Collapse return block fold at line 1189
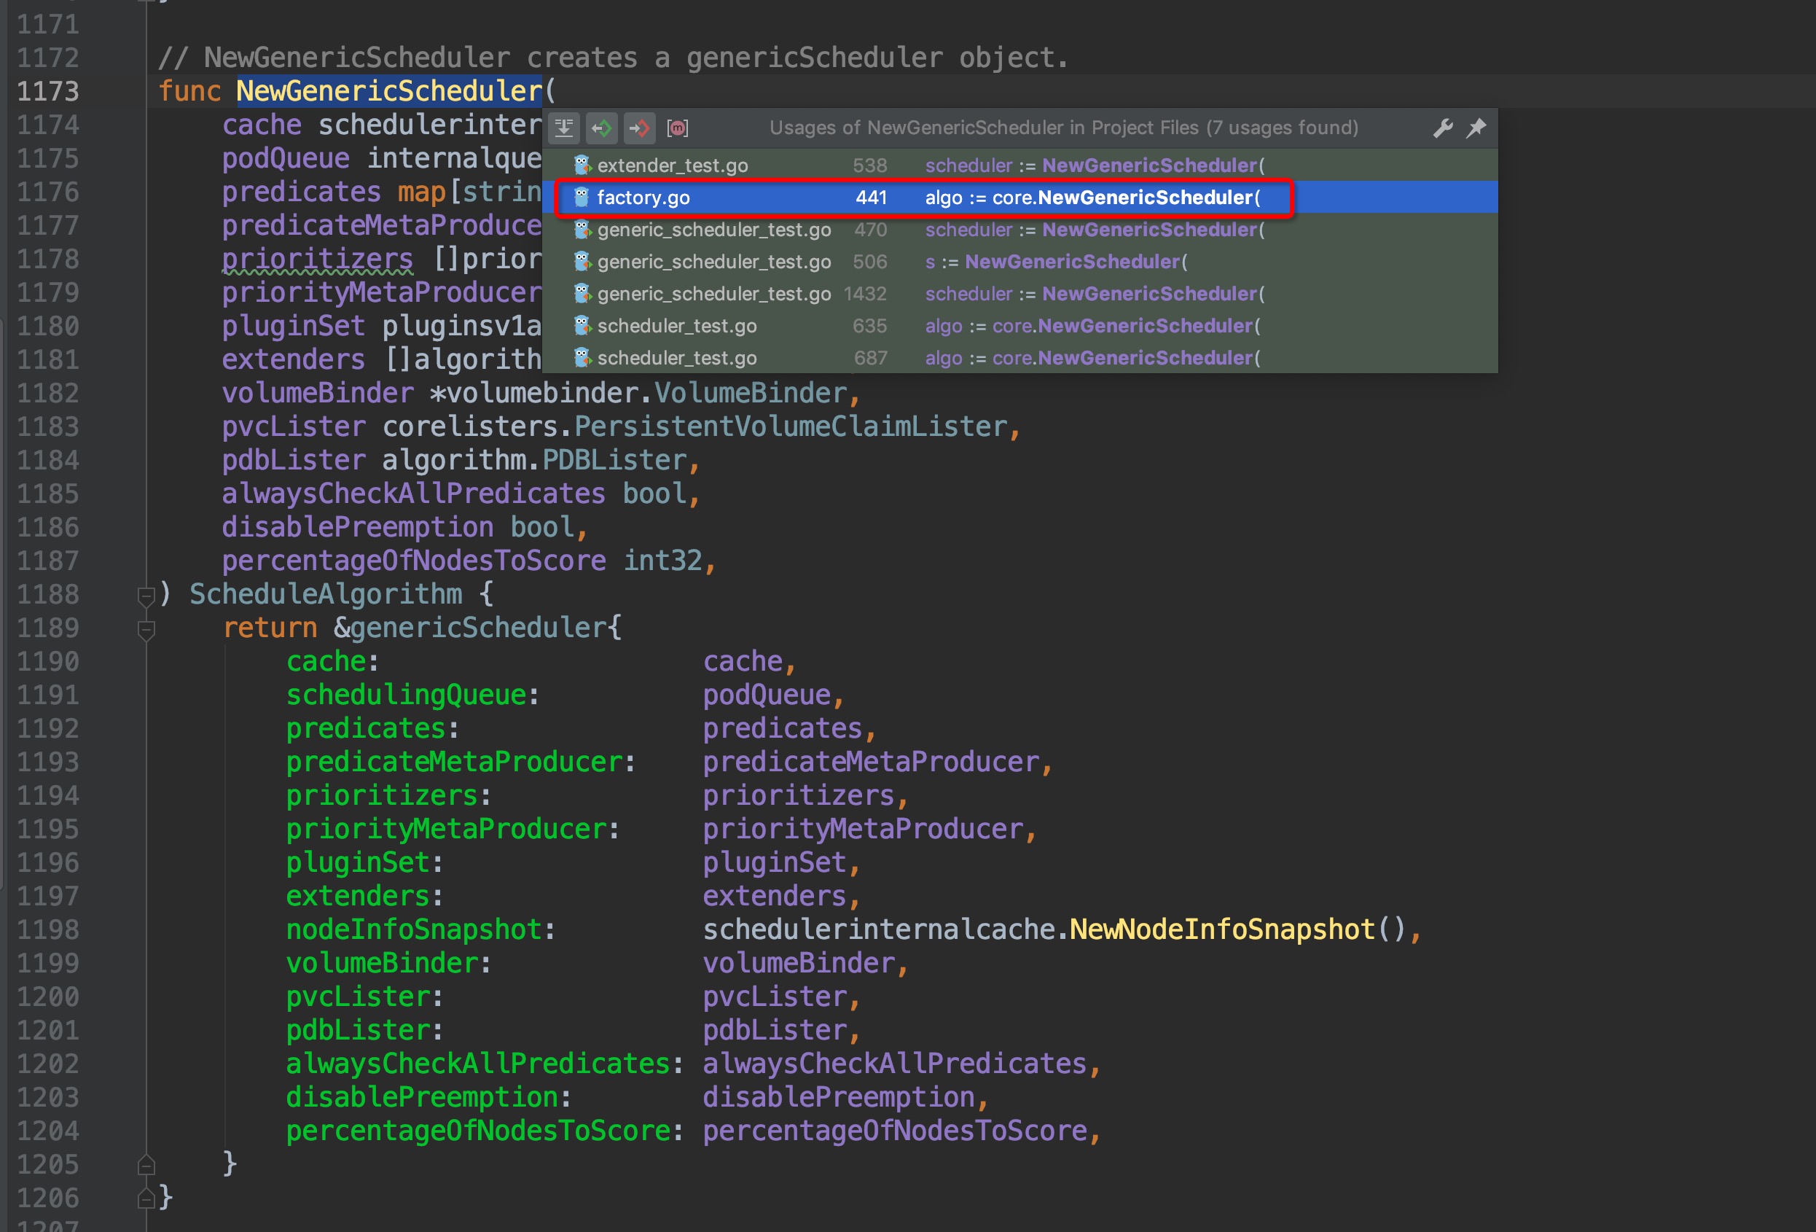 [146, 630]
